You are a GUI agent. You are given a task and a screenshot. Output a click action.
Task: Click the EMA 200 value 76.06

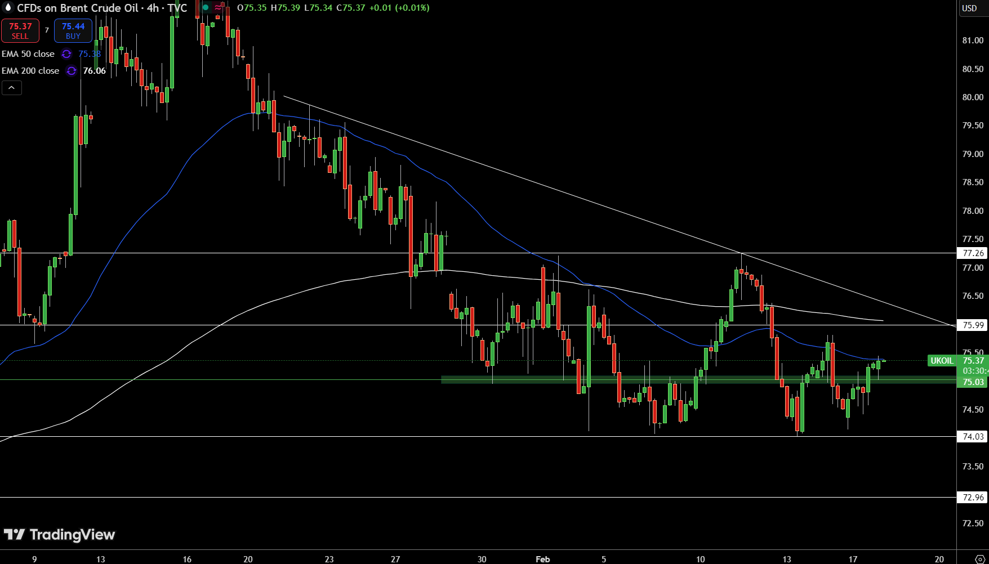[95, 71]
